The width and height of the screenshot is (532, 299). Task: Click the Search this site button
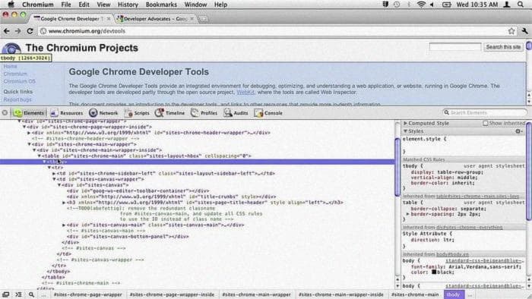(503, 47)
